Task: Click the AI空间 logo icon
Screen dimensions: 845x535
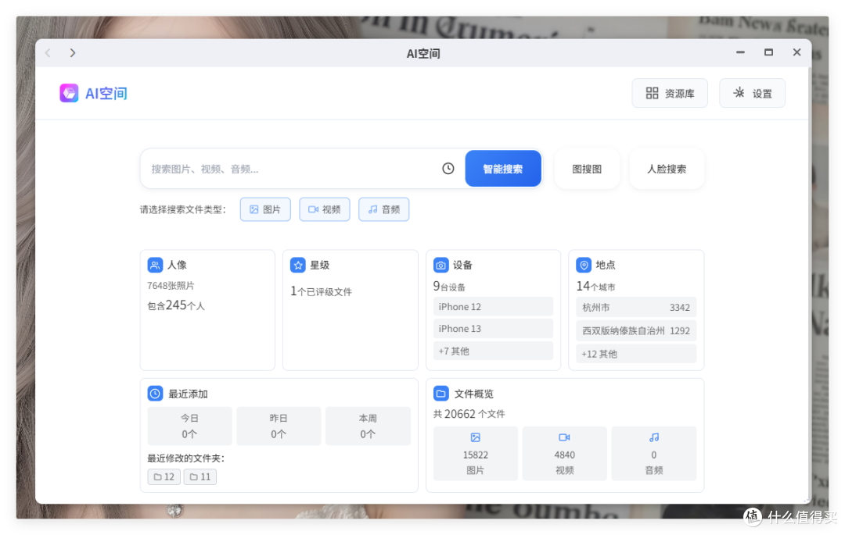Action: point(69,93)
